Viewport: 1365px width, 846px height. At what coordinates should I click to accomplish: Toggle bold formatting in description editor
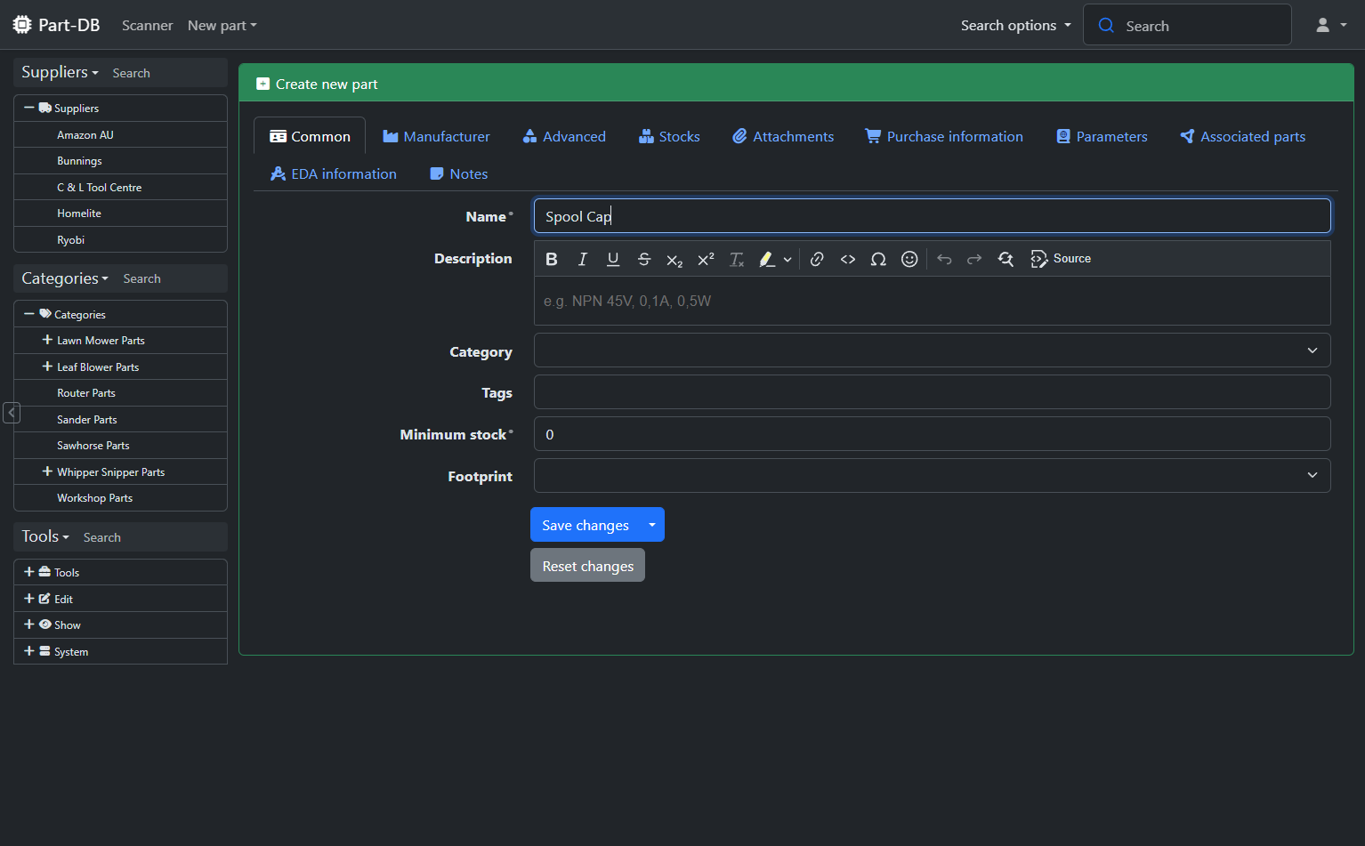552,259
